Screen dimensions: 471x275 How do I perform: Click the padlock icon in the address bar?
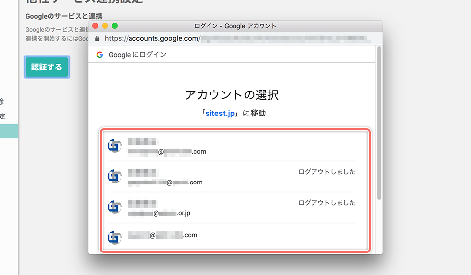97,38
